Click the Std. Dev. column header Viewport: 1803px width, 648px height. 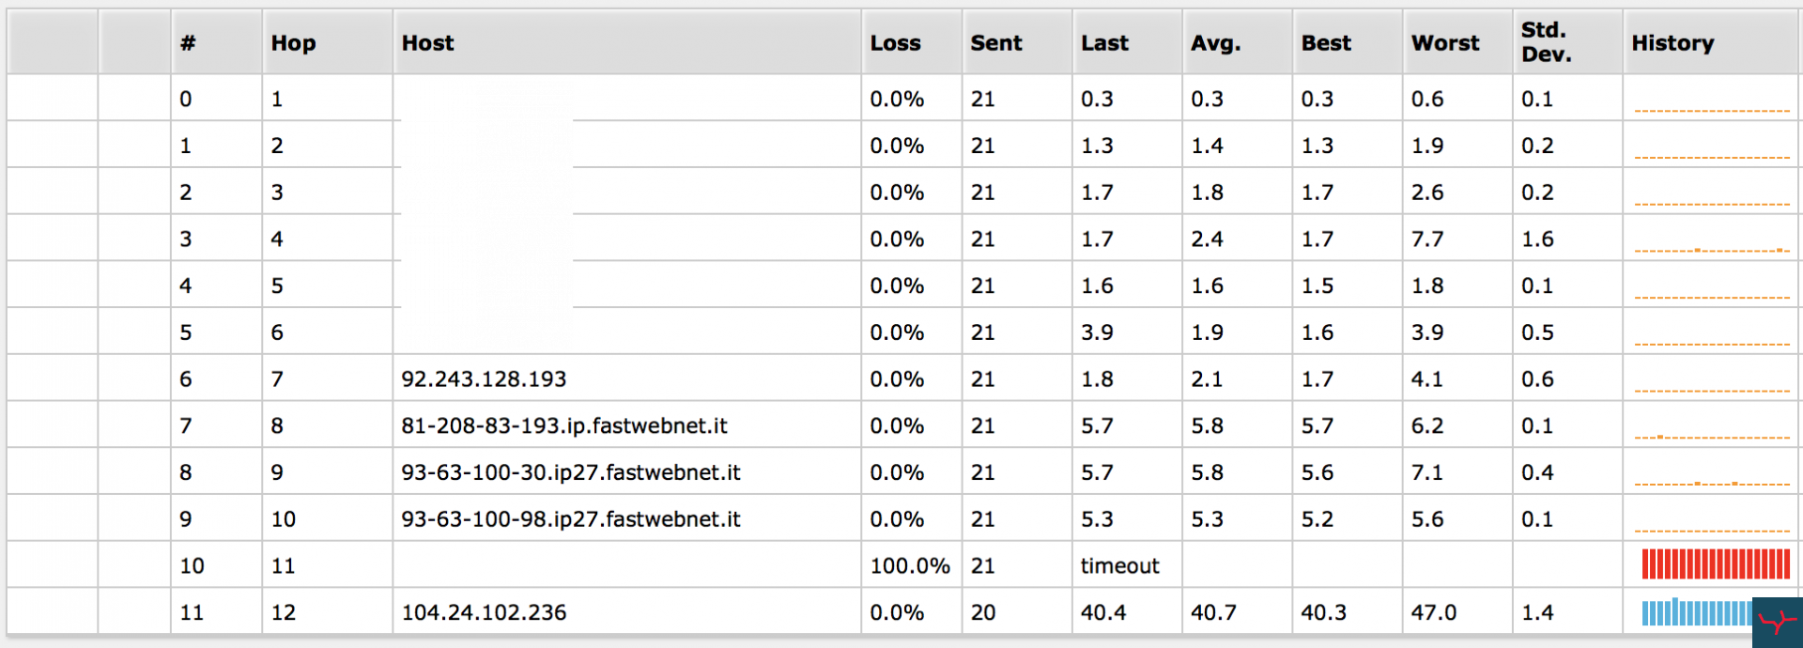click(x=1546, y=42)
